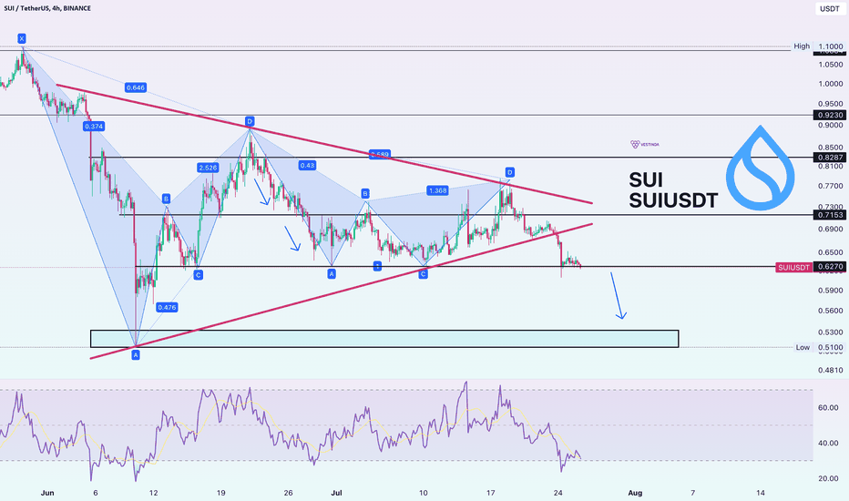The image size is (849, 501).
Task: Click the 0.8287 horizontal line price label
Action: pos(830,158)
